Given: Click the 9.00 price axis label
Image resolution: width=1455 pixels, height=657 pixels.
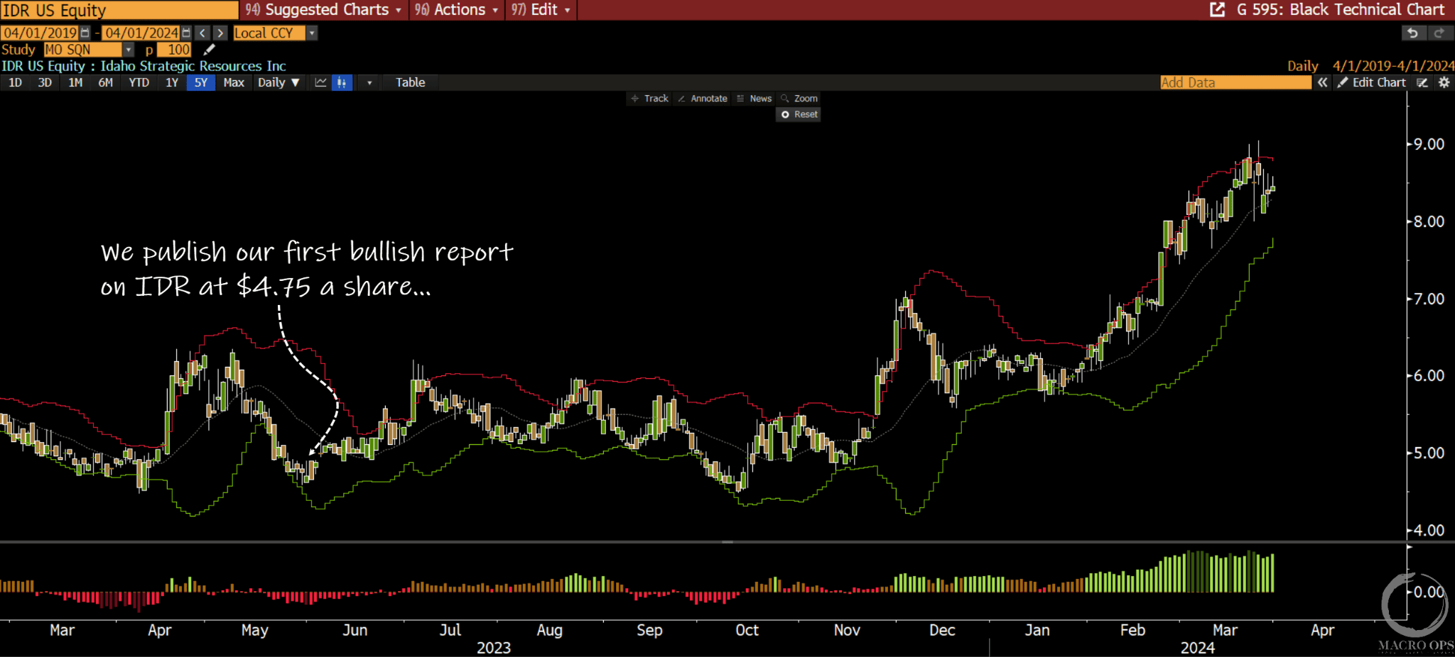Looking at the screenshot, I should tap(1429, 144).
